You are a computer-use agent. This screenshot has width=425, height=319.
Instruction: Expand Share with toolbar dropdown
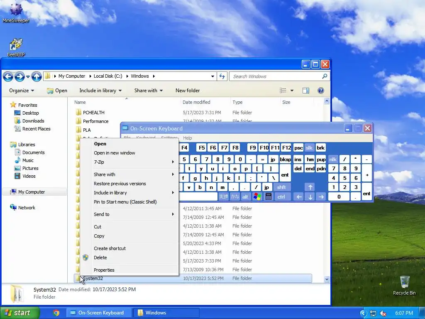(149, 91)
